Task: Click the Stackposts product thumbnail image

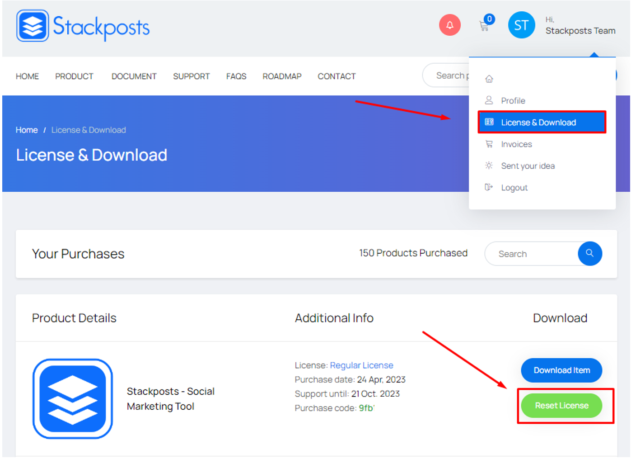Action: [73, 398]
